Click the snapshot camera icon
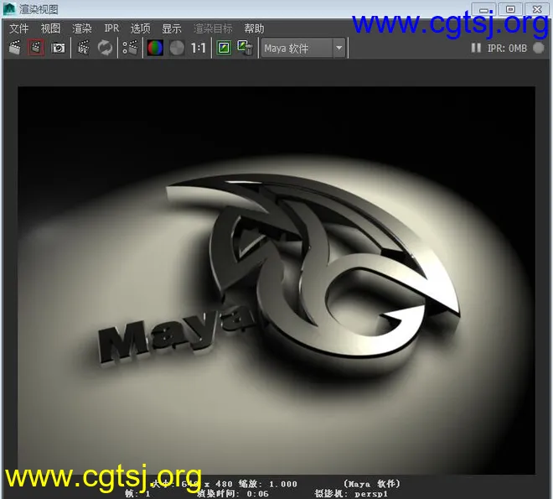The height and width of the screenshot is (499, 553). (58, 48)
